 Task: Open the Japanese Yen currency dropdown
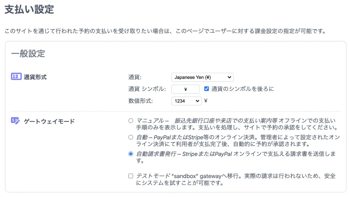pyautogui.click(x=202, y=77)
